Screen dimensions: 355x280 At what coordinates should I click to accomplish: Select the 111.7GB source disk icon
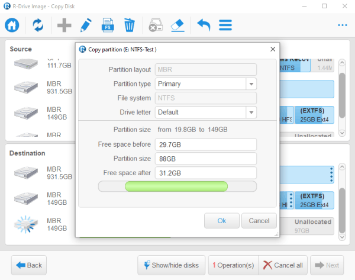coord(26,64)
